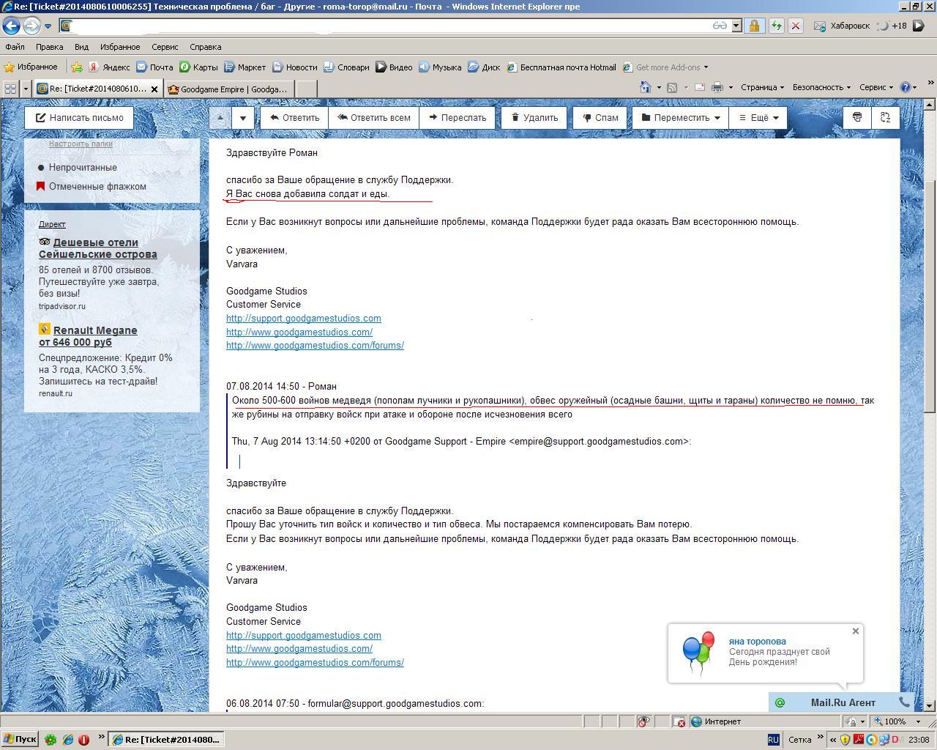
Task: Open recent pages dropdown arrow
Action: [48, 26]
